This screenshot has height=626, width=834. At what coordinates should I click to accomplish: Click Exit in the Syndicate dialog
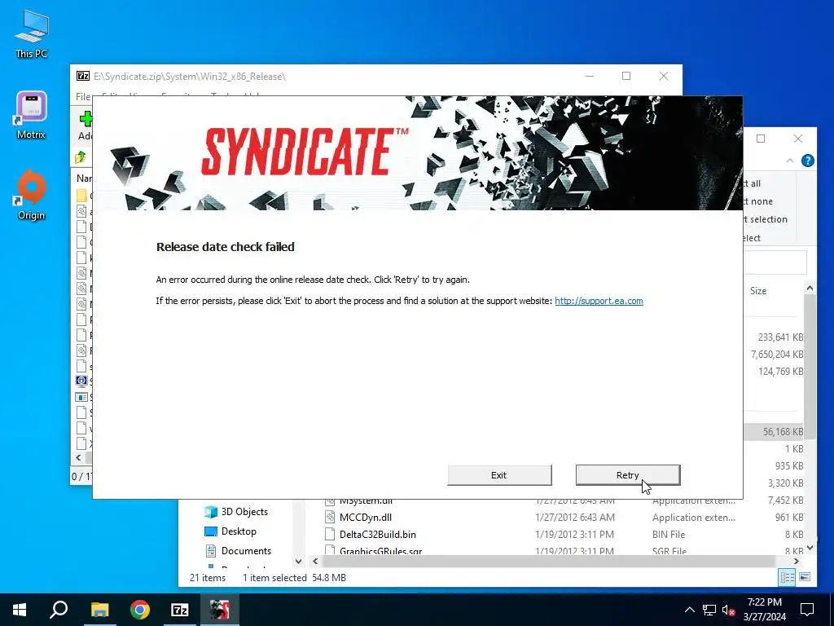pyautogui.click(x=499, y=475)
